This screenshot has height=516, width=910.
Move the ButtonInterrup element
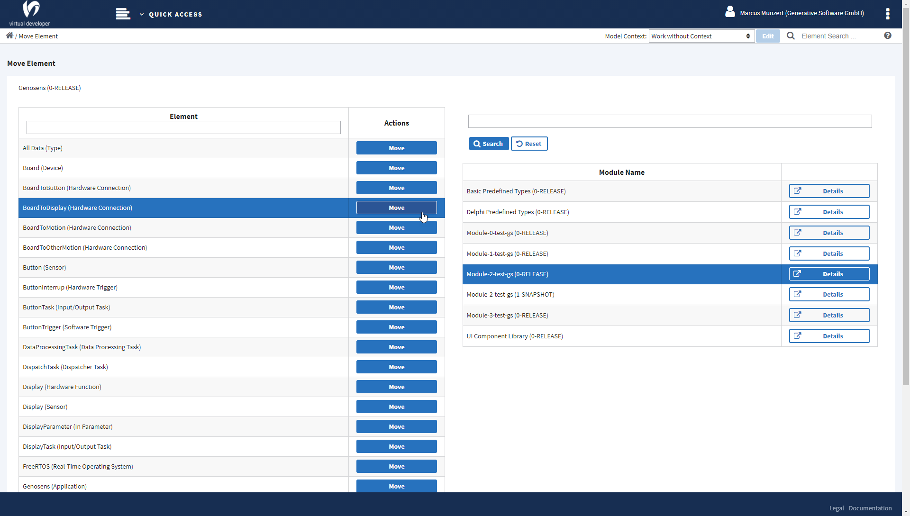click(x=396, y=287)
